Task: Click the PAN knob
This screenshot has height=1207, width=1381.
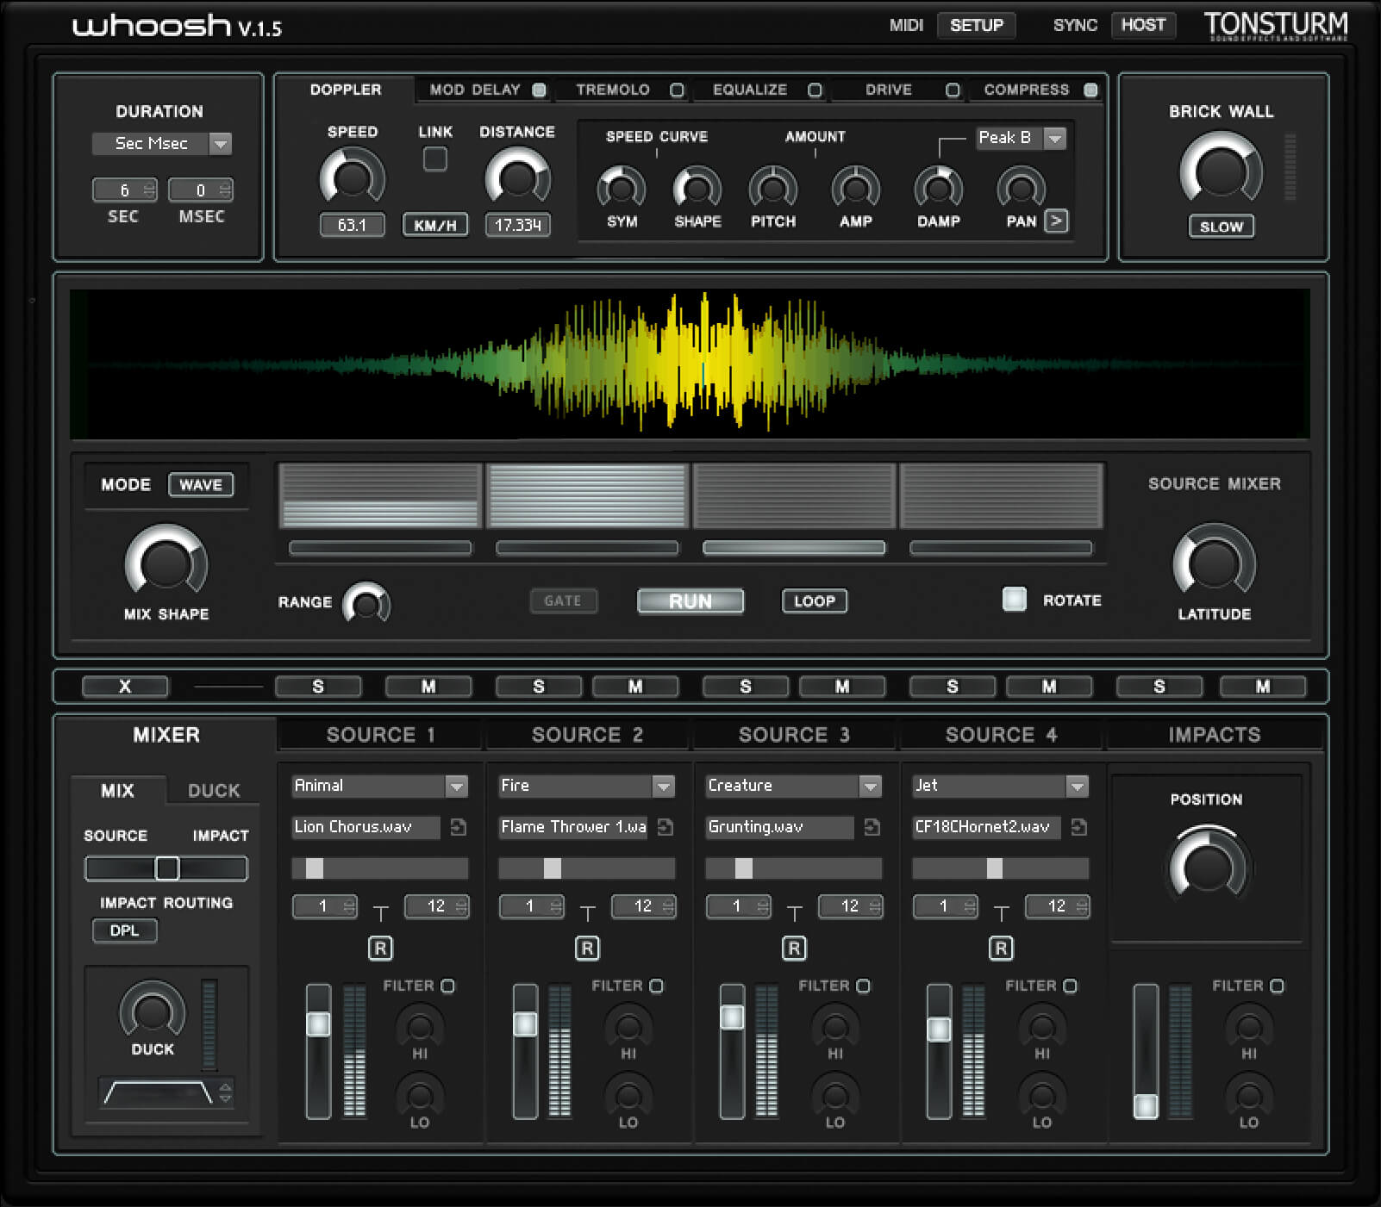Action: pos(1021,188)
